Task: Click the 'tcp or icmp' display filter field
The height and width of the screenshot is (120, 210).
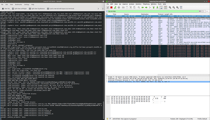Action: pyautogui.click(x=153, y=11)
